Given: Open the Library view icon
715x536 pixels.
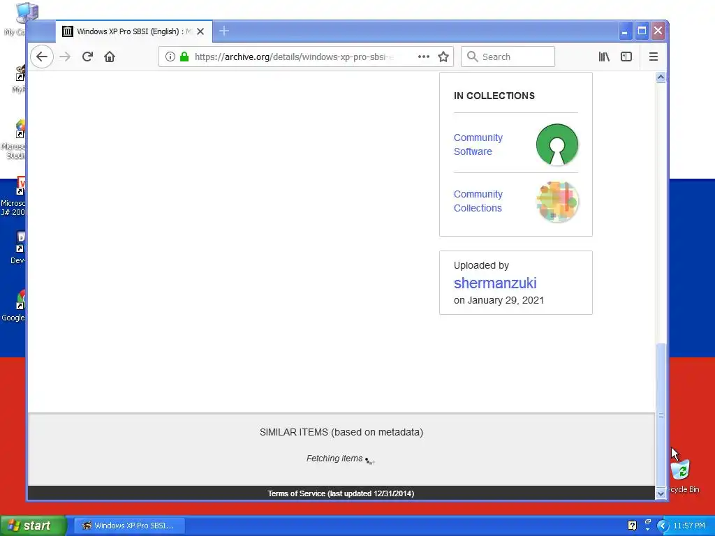Looking at the screenshot, I should [604, 57].
